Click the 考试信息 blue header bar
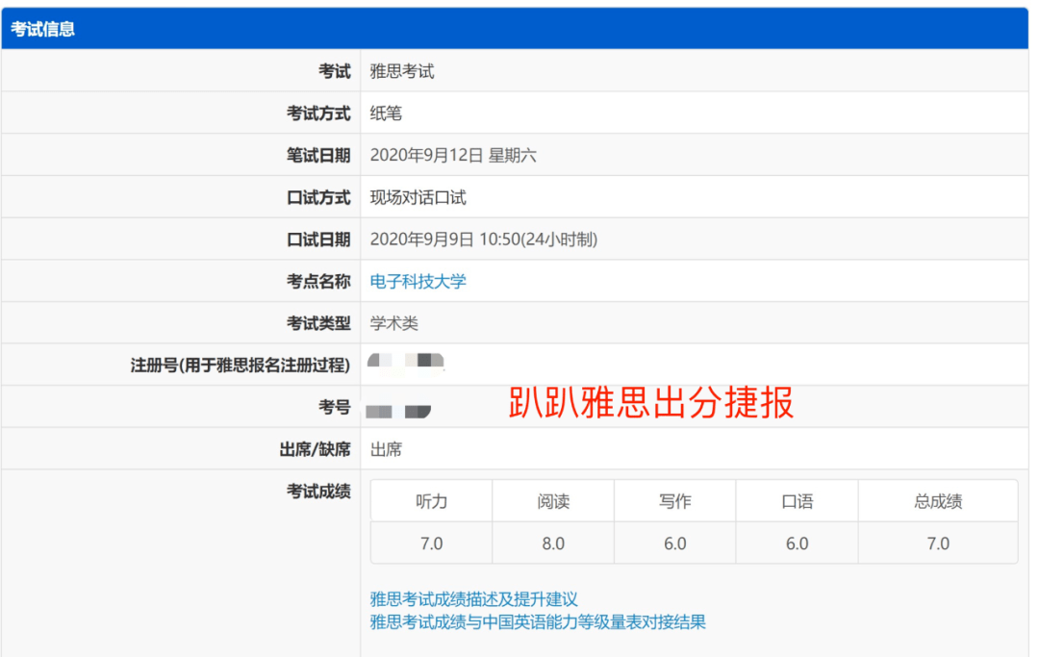This screenshot has width=1039, height=657. coord(515,29)
